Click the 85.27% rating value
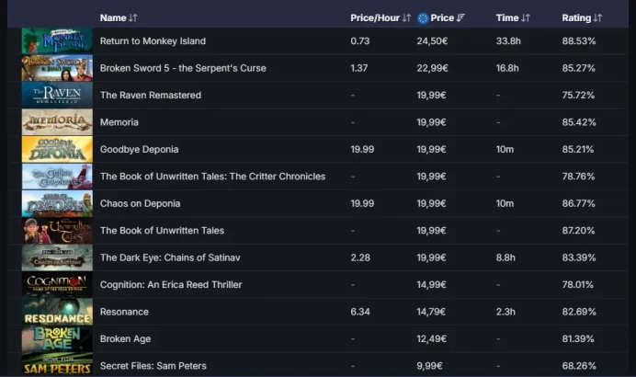 point(578,68)
